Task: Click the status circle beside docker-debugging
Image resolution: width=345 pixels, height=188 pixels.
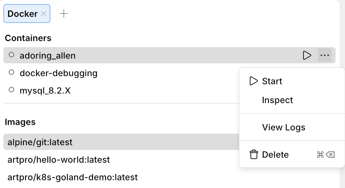Action: point(11,72)
